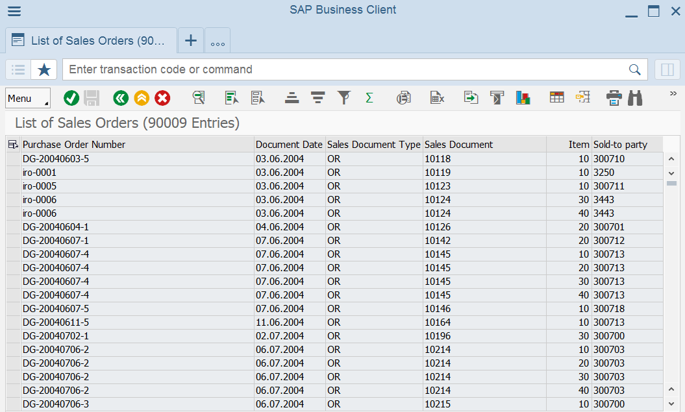Open Details with the magnifier-list icon
The width and height of the screenshot is (685, 412).
(199, 98)
